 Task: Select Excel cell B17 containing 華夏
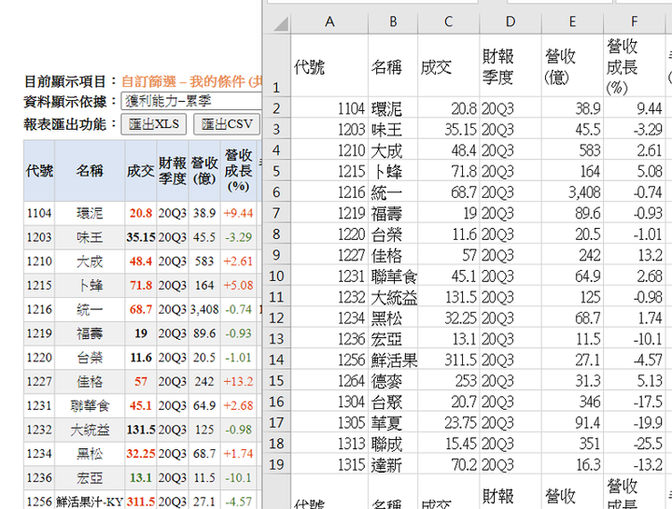(x=393, y=423)
